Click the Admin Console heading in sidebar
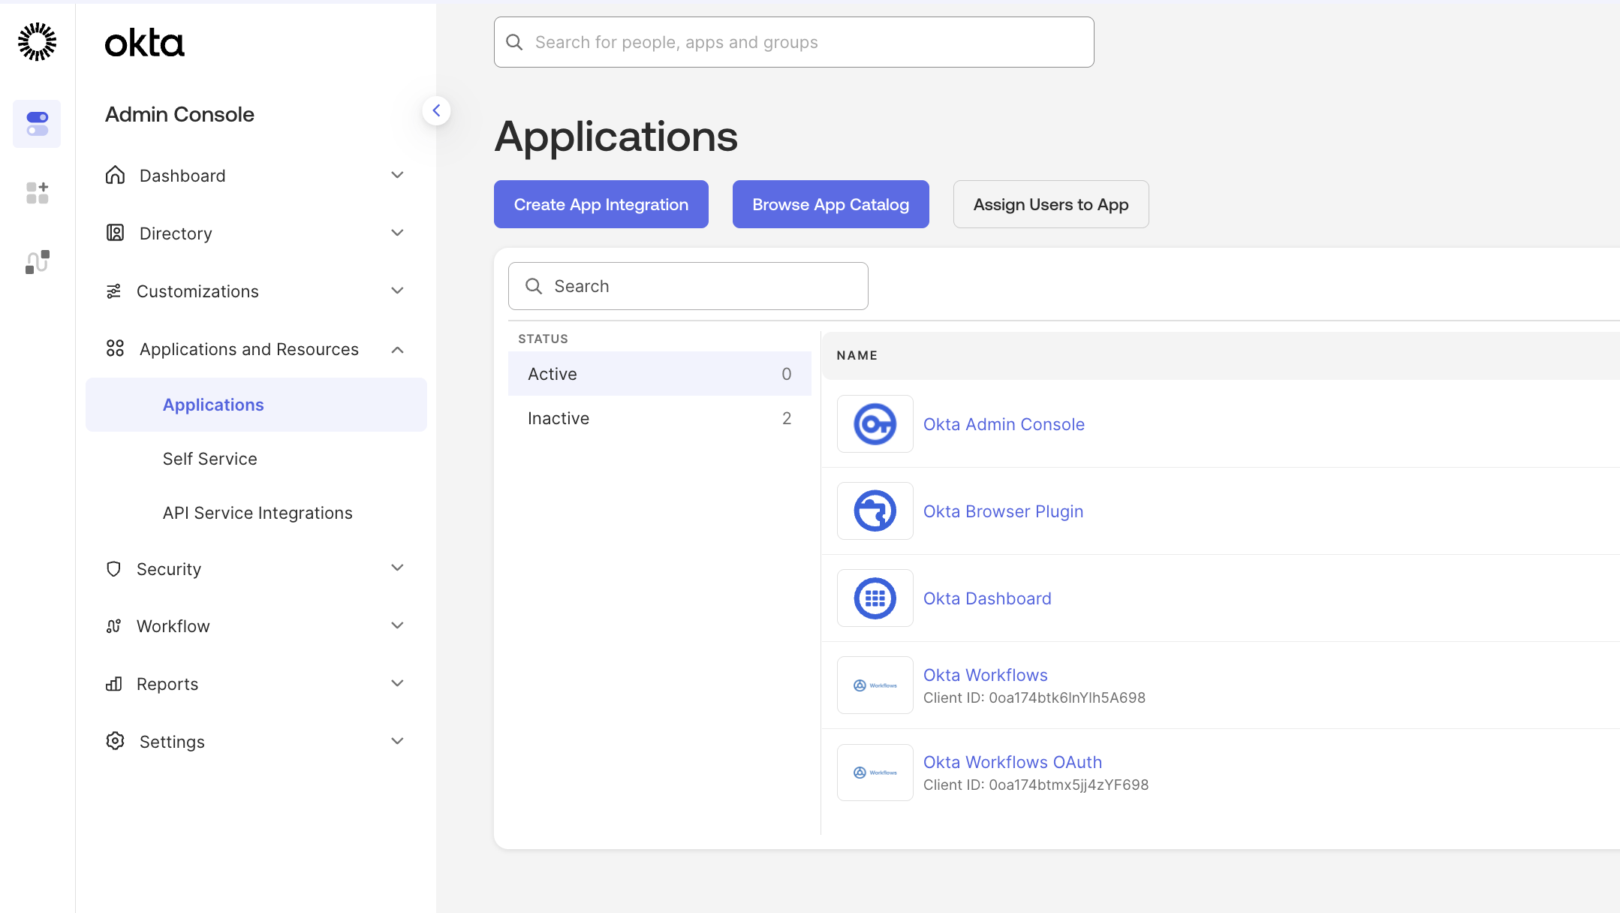Screen dimensions: 1620x913 click(x=179, y=115)
